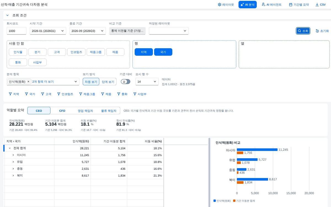This screenshot has width=331, height=207.
Task: Sort by 인식액(원화) column header
Action: pos(73,141)
